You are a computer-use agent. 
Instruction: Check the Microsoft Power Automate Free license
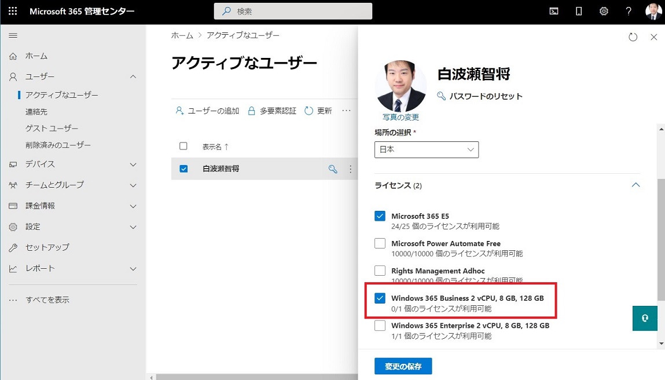[x=380, y=243]
